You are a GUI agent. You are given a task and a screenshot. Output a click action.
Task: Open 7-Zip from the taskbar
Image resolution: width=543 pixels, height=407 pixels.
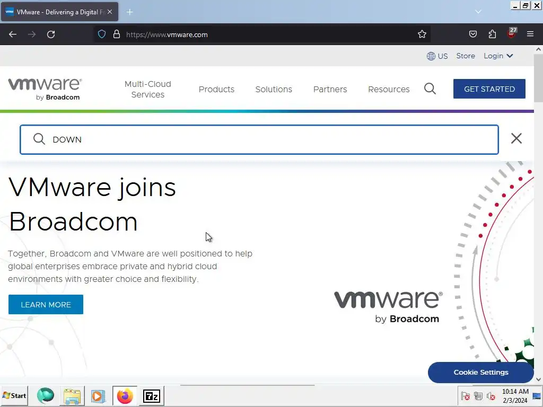pos(152,396)
